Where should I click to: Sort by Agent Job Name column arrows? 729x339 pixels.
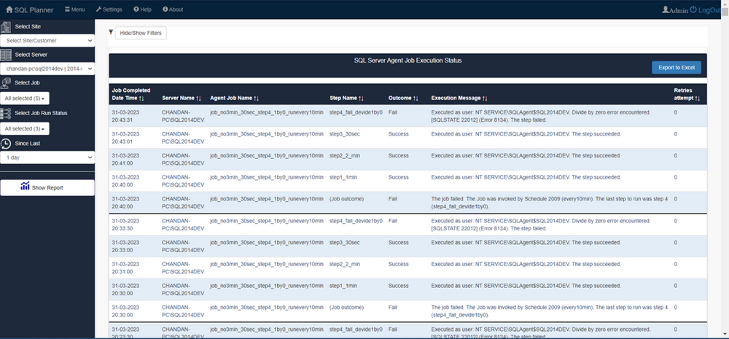[x=256, y=98]
